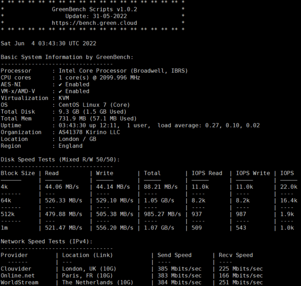Click the Region value 'England'
Screen dimensions: 301x286
pos(71,146)
